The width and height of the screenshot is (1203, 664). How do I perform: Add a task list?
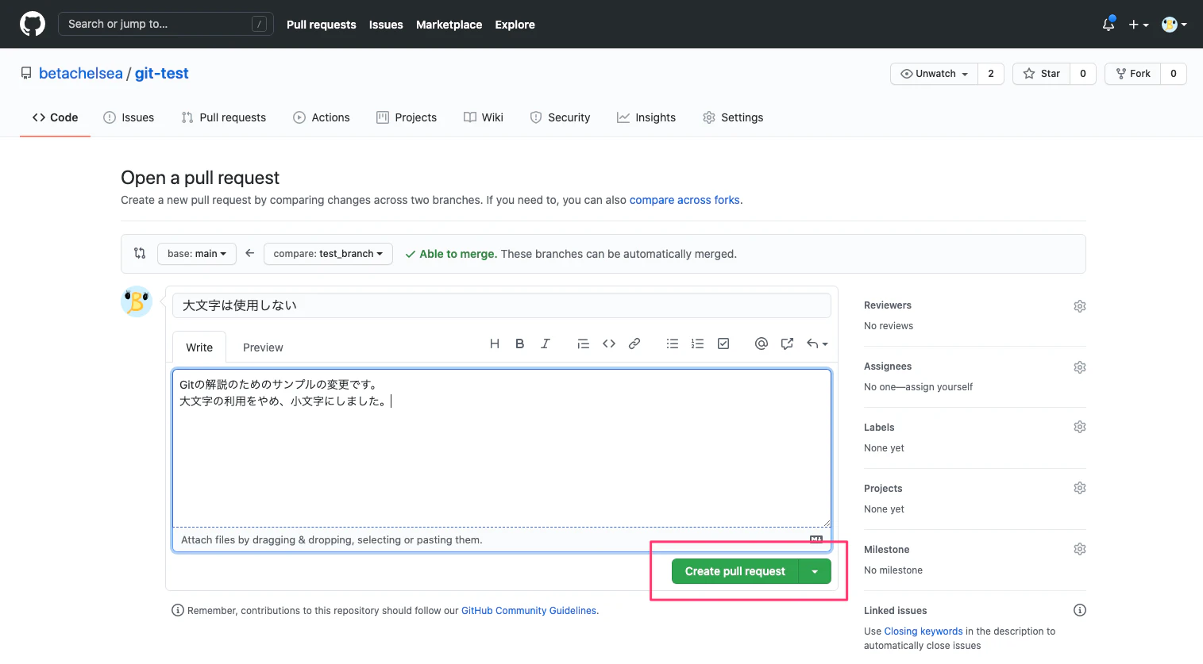(723, 344)
